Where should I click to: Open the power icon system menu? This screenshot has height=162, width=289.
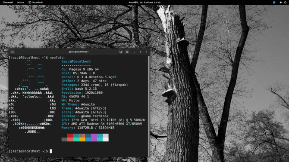point(285,3)
